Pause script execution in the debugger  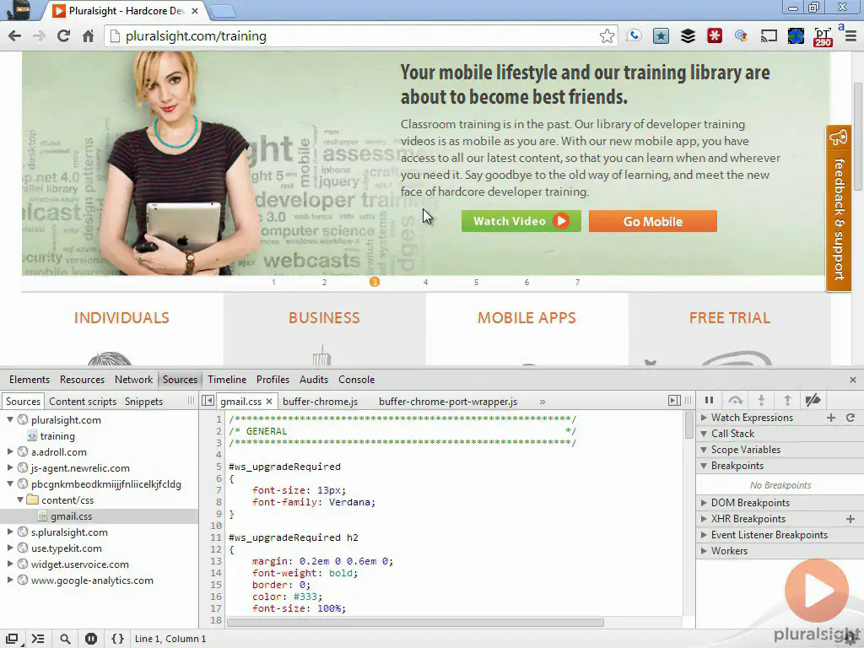click(x=709, y=401)
